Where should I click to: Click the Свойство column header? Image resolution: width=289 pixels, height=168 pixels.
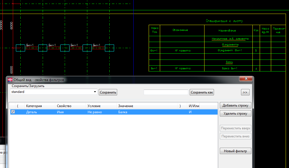click(x=64, y=106)
